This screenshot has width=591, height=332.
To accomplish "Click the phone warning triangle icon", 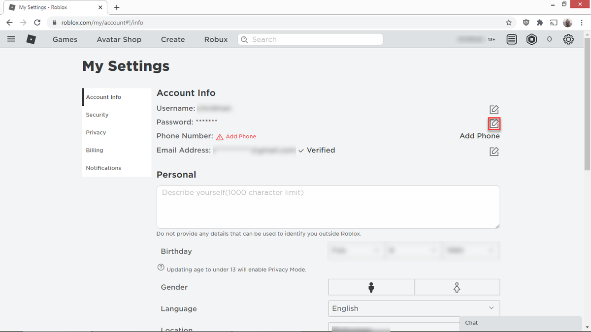I will pos(220,137).
